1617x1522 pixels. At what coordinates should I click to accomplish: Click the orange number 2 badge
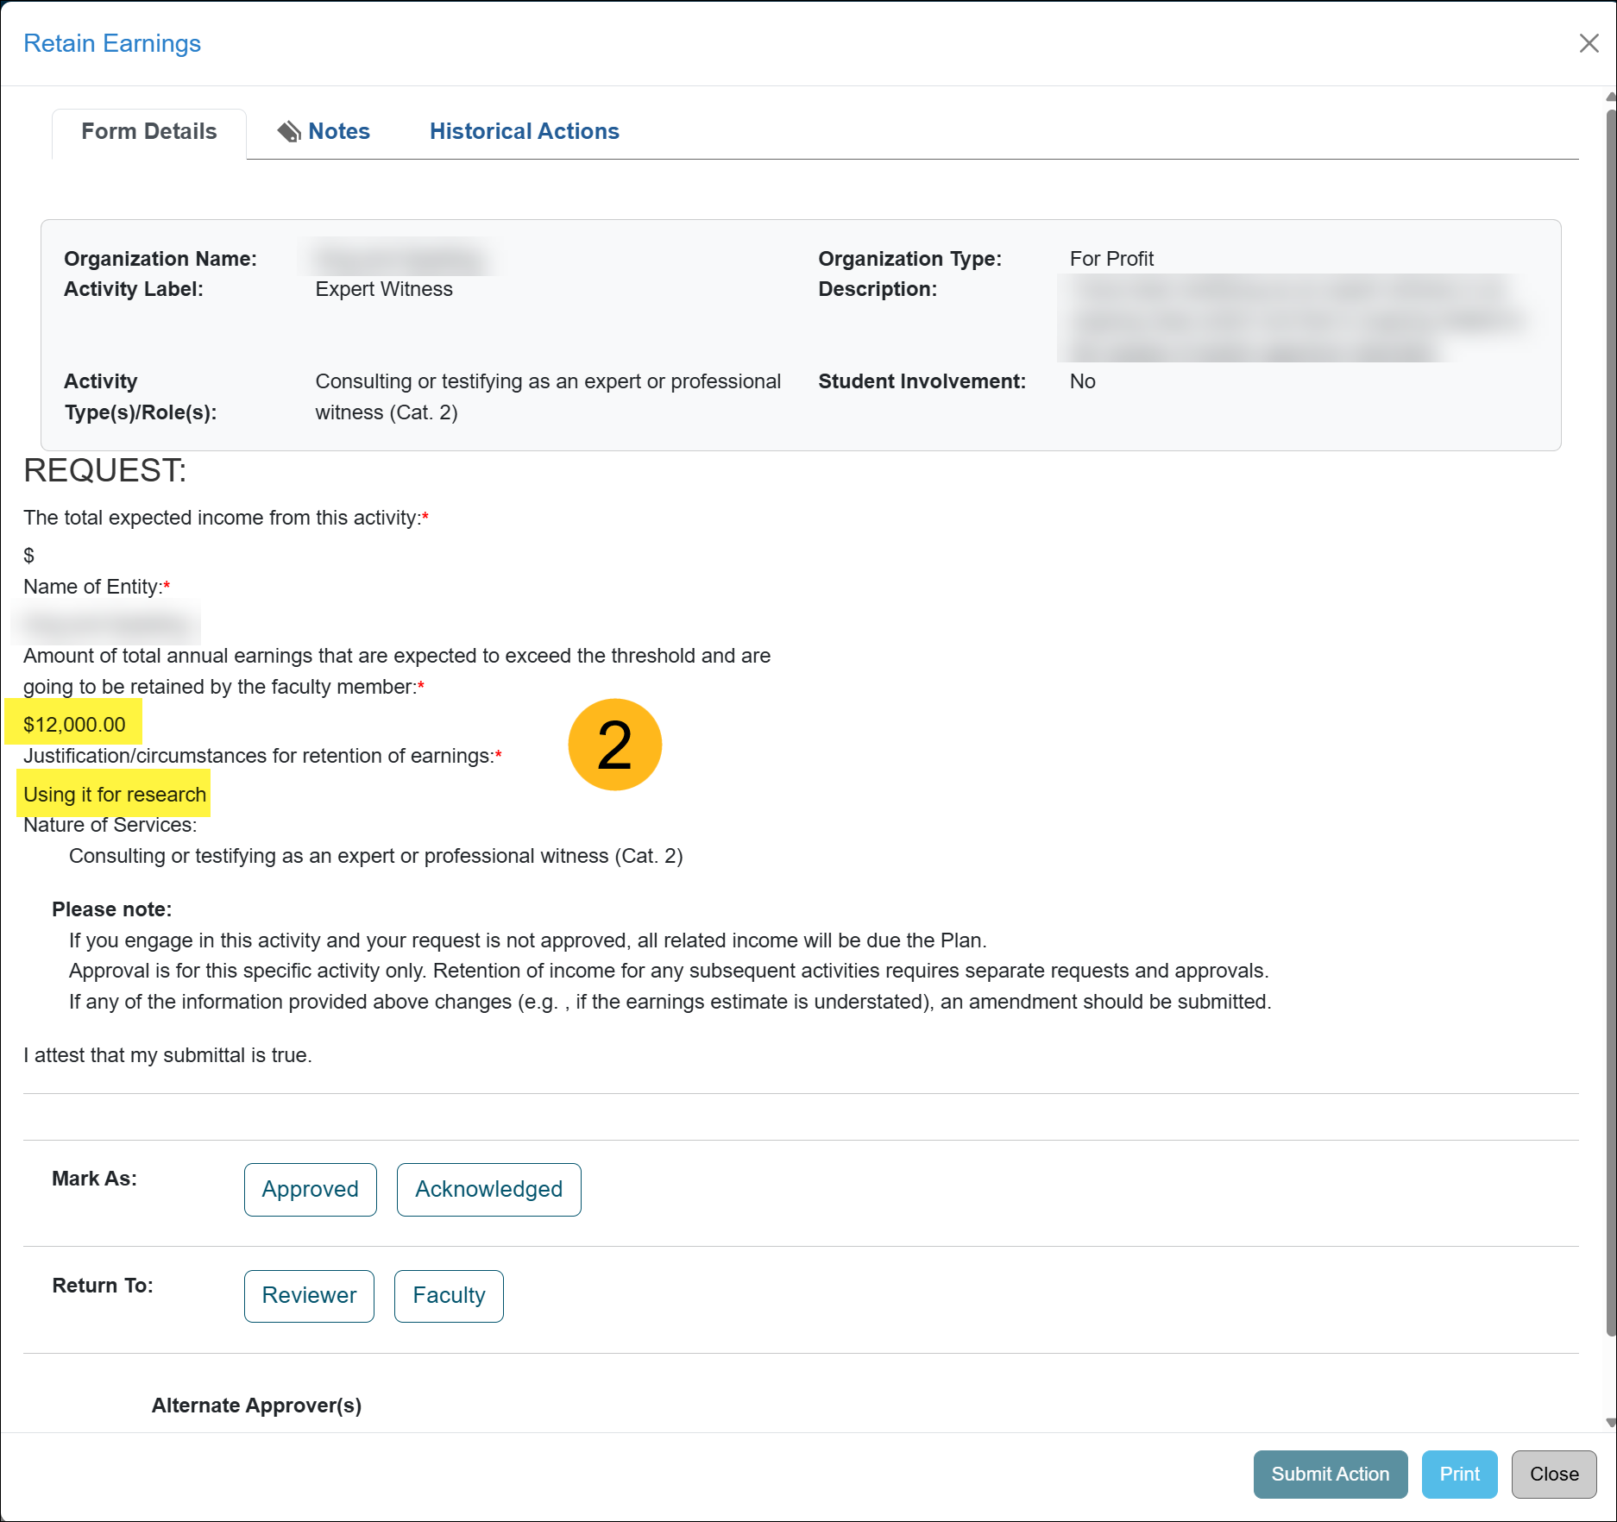click(x=614, y=745)
